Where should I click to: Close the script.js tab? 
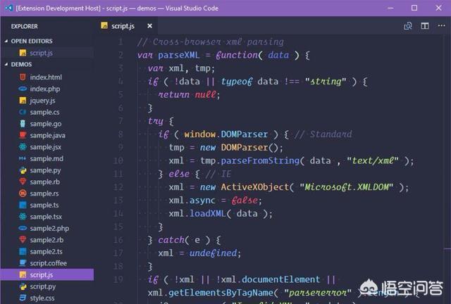(149, 26)
